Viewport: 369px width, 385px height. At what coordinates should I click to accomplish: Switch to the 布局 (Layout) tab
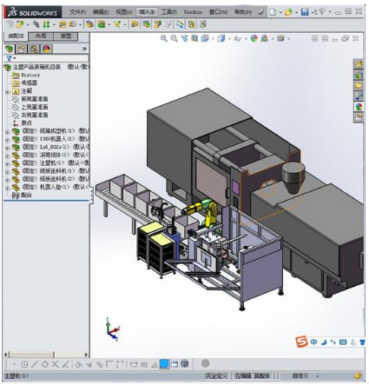click(x=41, y=36)
